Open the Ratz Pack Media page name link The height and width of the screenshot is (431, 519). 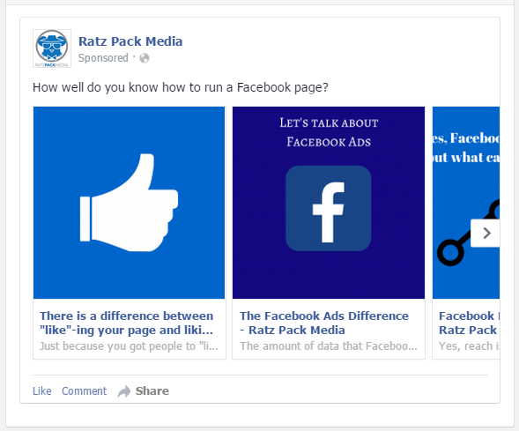point(130,41)
